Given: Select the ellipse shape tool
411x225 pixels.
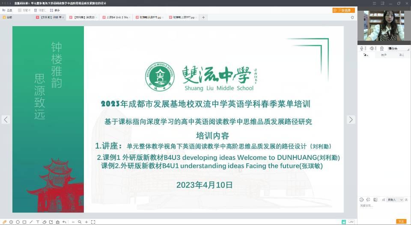Looking at the screenshot, I should [x=18, y=222].
